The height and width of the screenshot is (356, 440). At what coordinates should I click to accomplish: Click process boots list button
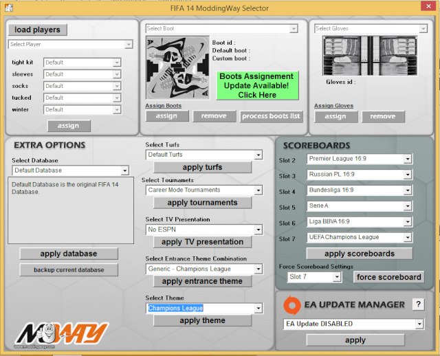pyautogui.click(x=272, y=116)
